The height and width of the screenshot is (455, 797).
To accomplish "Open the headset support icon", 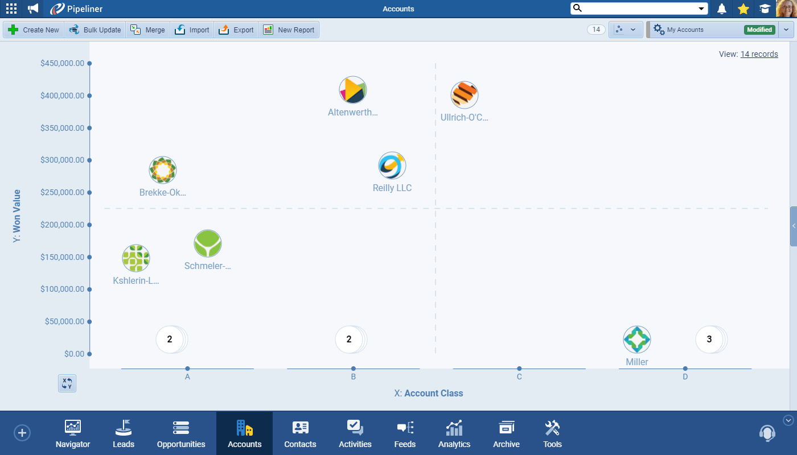I will click(x=767, y=433).
